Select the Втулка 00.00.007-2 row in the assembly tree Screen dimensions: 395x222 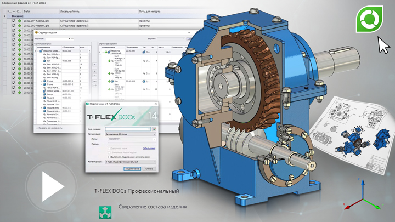63,84
